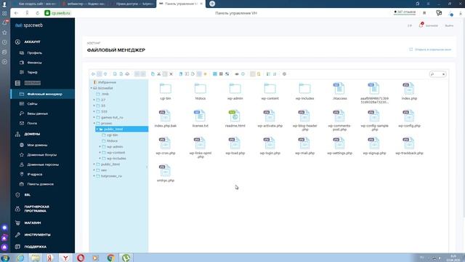Click the spaceweb logo
The width and height of the screenshot is (465, 262).
(x=29, y=25)
